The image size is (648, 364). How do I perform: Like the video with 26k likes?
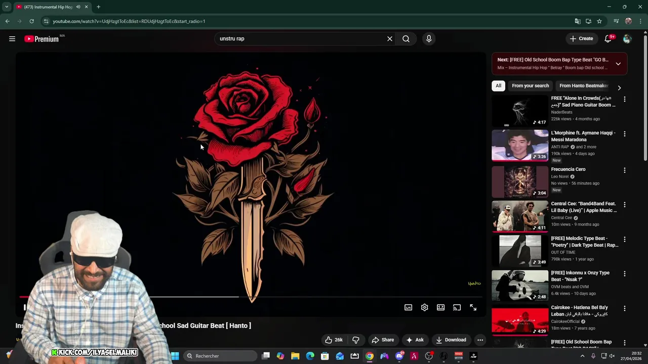(334, 340)
